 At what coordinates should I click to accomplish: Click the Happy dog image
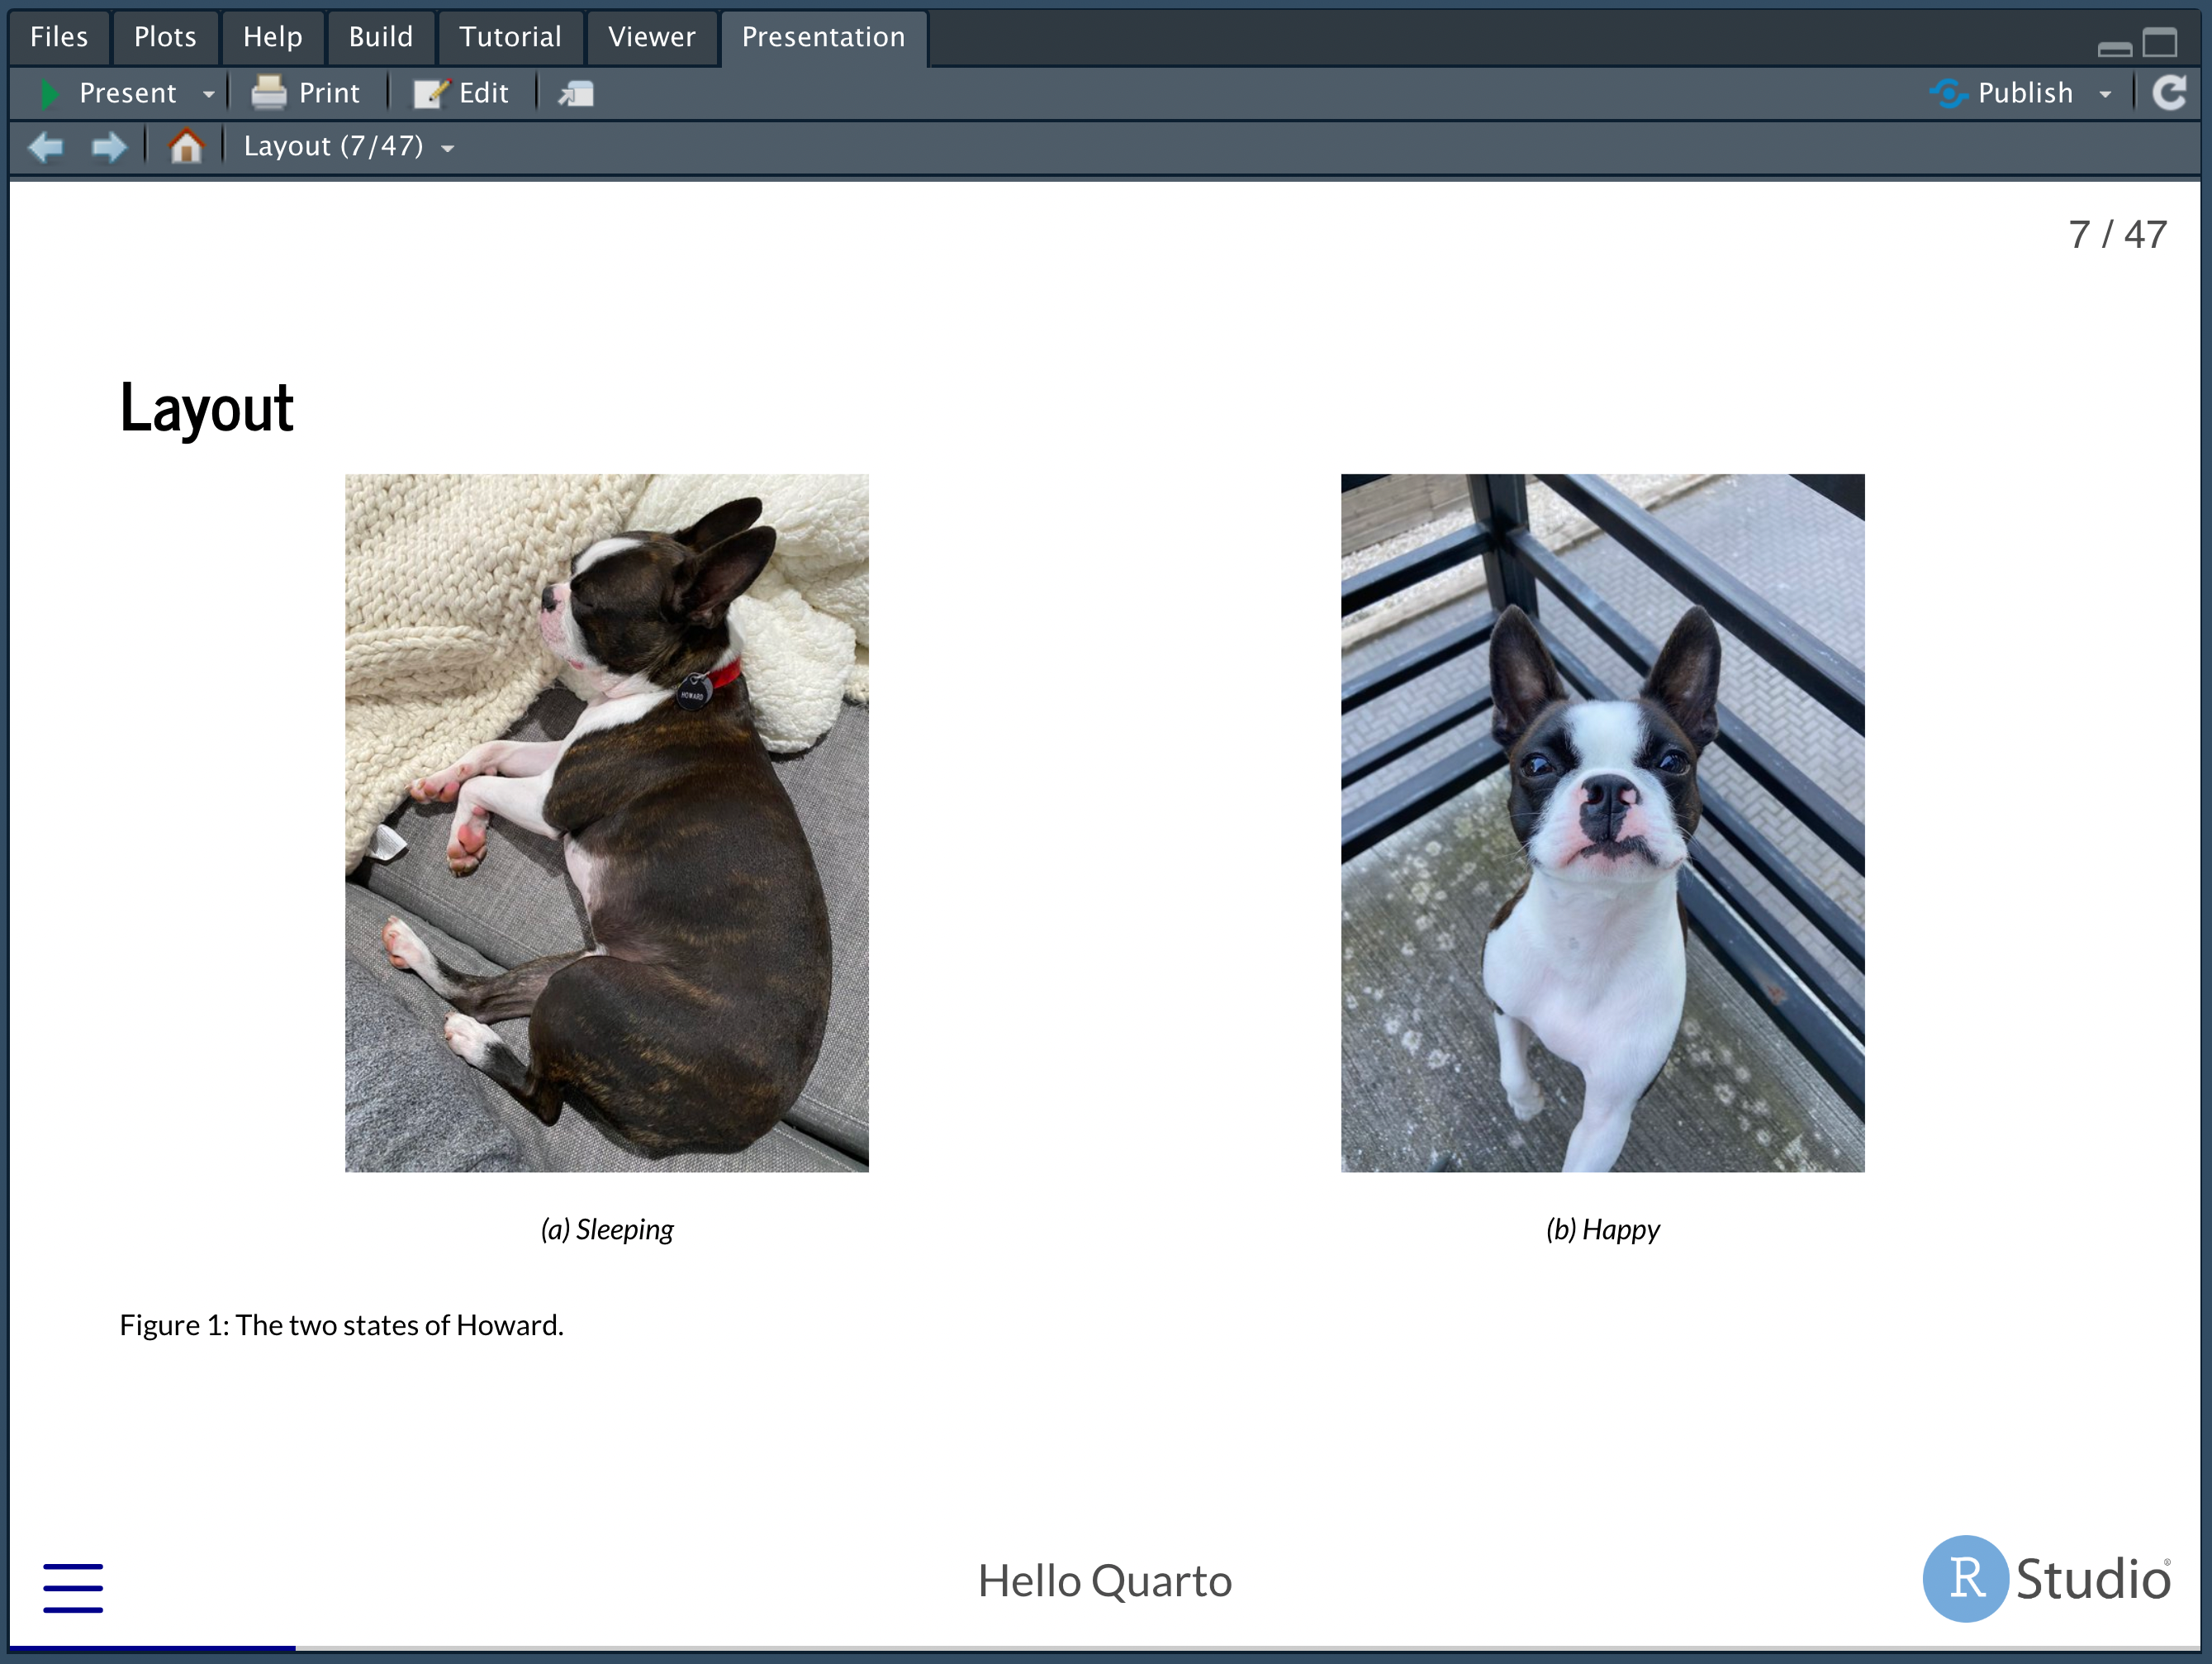pyautogui.click(x=1602, y=822)
